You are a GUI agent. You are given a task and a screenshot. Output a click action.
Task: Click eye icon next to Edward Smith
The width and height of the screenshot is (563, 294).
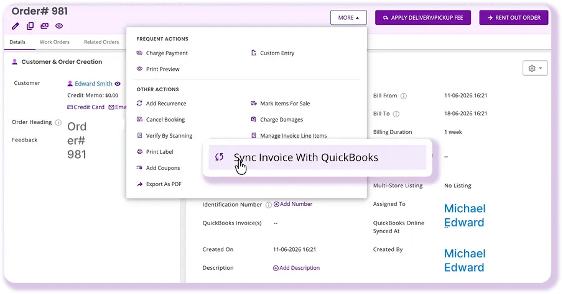(x=118, y=84)
